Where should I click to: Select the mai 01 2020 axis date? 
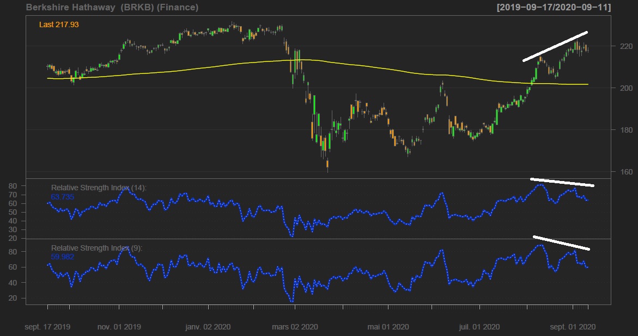(388, 327)
